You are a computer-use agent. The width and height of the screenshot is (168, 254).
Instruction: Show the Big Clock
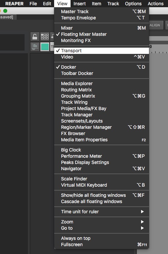101,150
